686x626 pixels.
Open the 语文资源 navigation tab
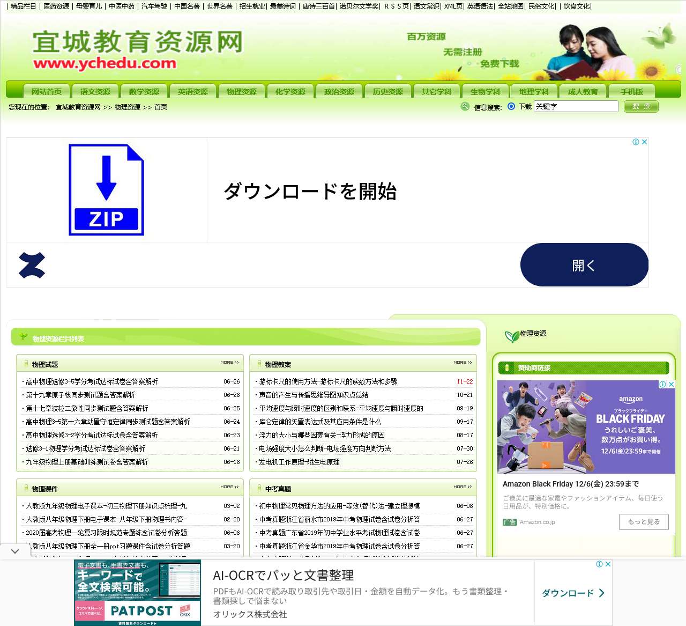click(95, 92)
